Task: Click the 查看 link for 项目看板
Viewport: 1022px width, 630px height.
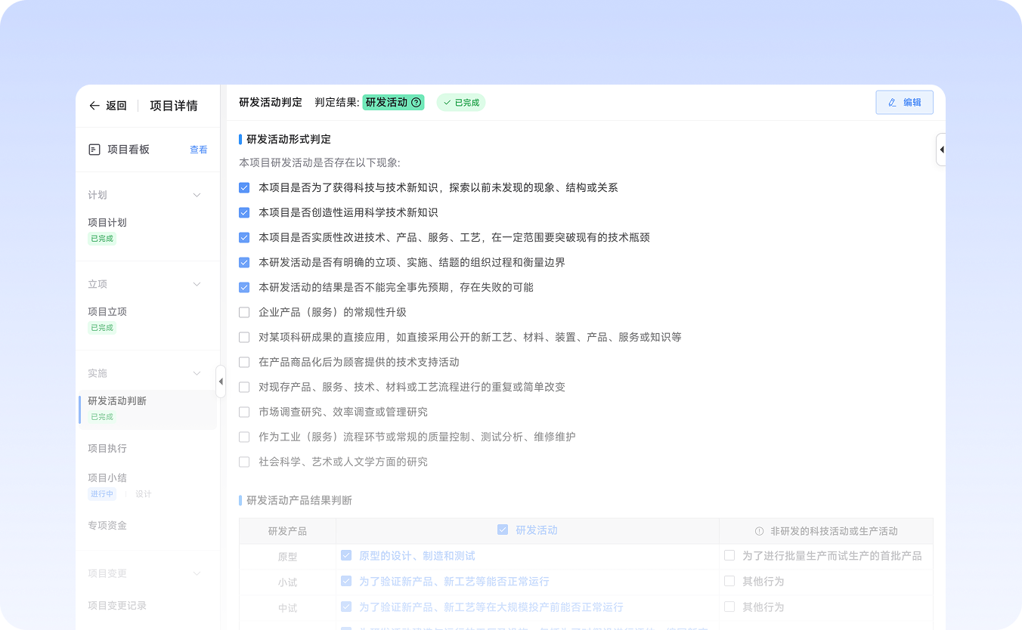Action: point(199,150)
